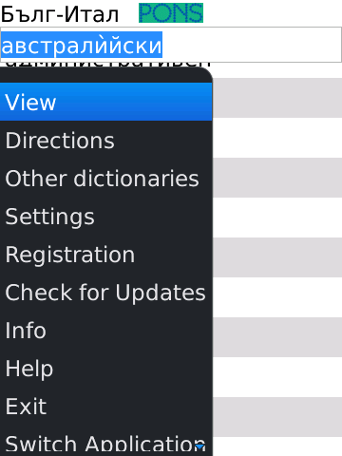Image resolution: width=342 pixels, height=456 pixels.
Task: Click the Бълг-Итал dictionary title
Action: 60,14
